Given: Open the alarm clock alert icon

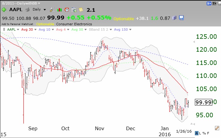Looking at the screenshot, I should [67, 10].
